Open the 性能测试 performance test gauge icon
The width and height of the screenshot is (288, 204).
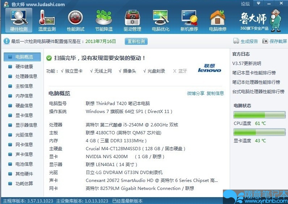[x=76, y=20]
